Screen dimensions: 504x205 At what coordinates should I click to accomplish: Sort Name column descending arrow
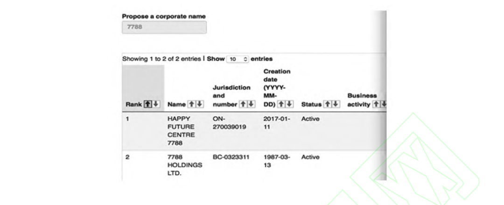(200, 104)
